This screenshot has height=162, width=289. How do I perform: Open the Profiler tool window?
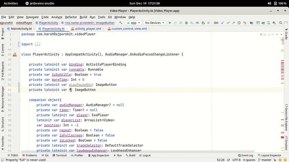(77, 155)
